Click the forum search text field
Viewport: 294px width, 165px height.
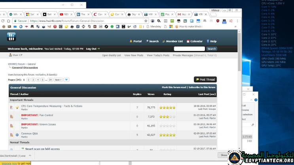tap(189, 49)
